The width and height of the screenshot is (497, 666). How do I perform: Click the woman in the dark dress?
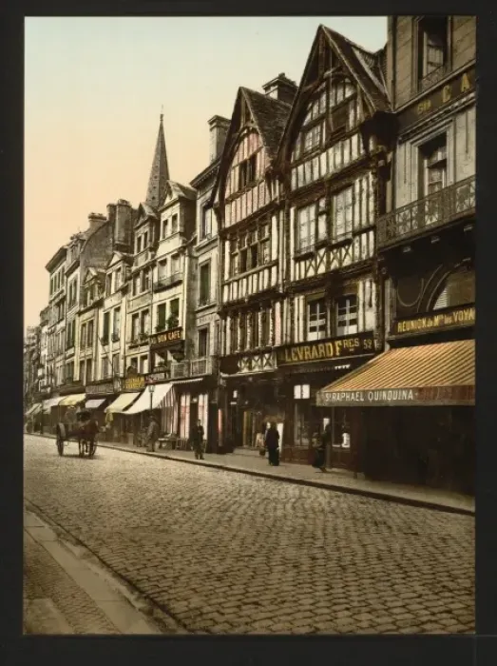click(272, 444)
